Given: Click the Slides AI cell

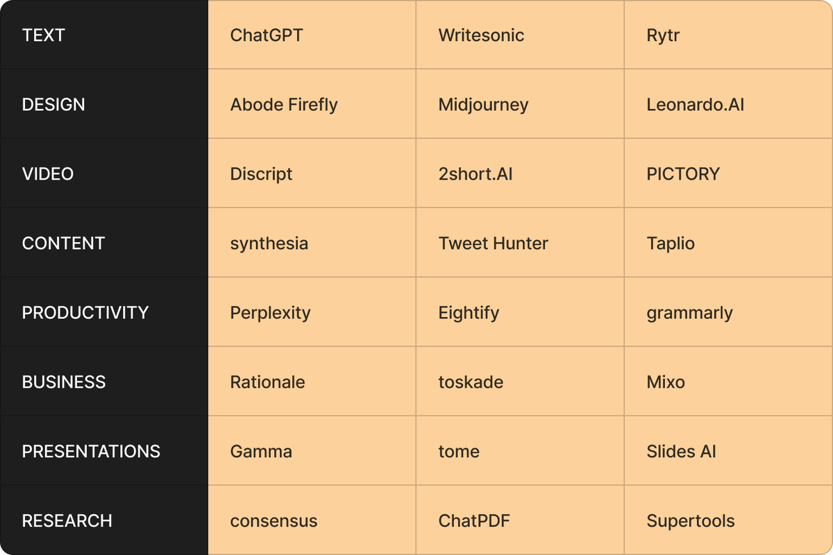Looking at the screenshot, I should pos(728,451).
